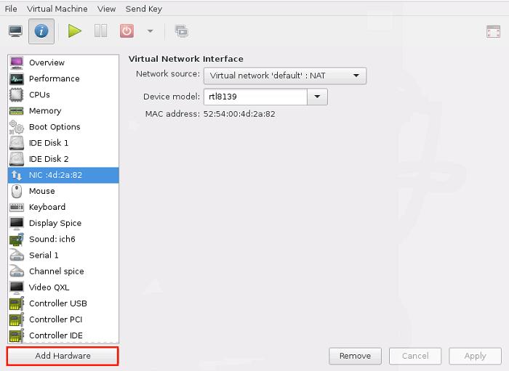
Task: Show virtual hardware details info icon
Action: [x=41, y=31]
